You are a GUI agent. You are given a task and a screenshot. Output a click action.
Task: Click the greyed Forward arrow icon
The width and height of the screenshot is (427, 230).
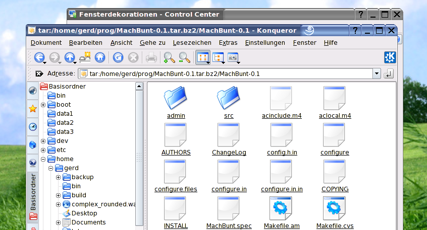coord(55,57)
